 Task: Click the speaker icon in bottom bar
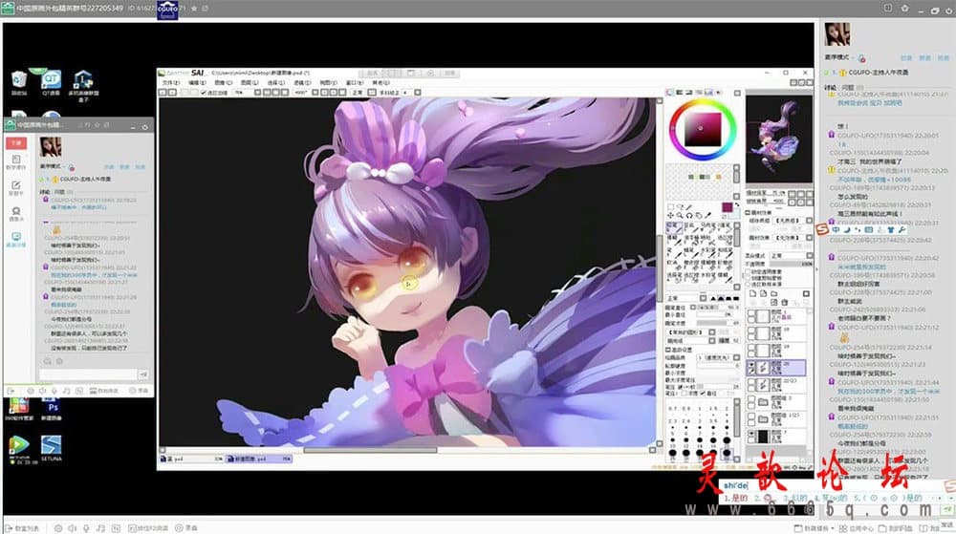[x=72, y=528]
